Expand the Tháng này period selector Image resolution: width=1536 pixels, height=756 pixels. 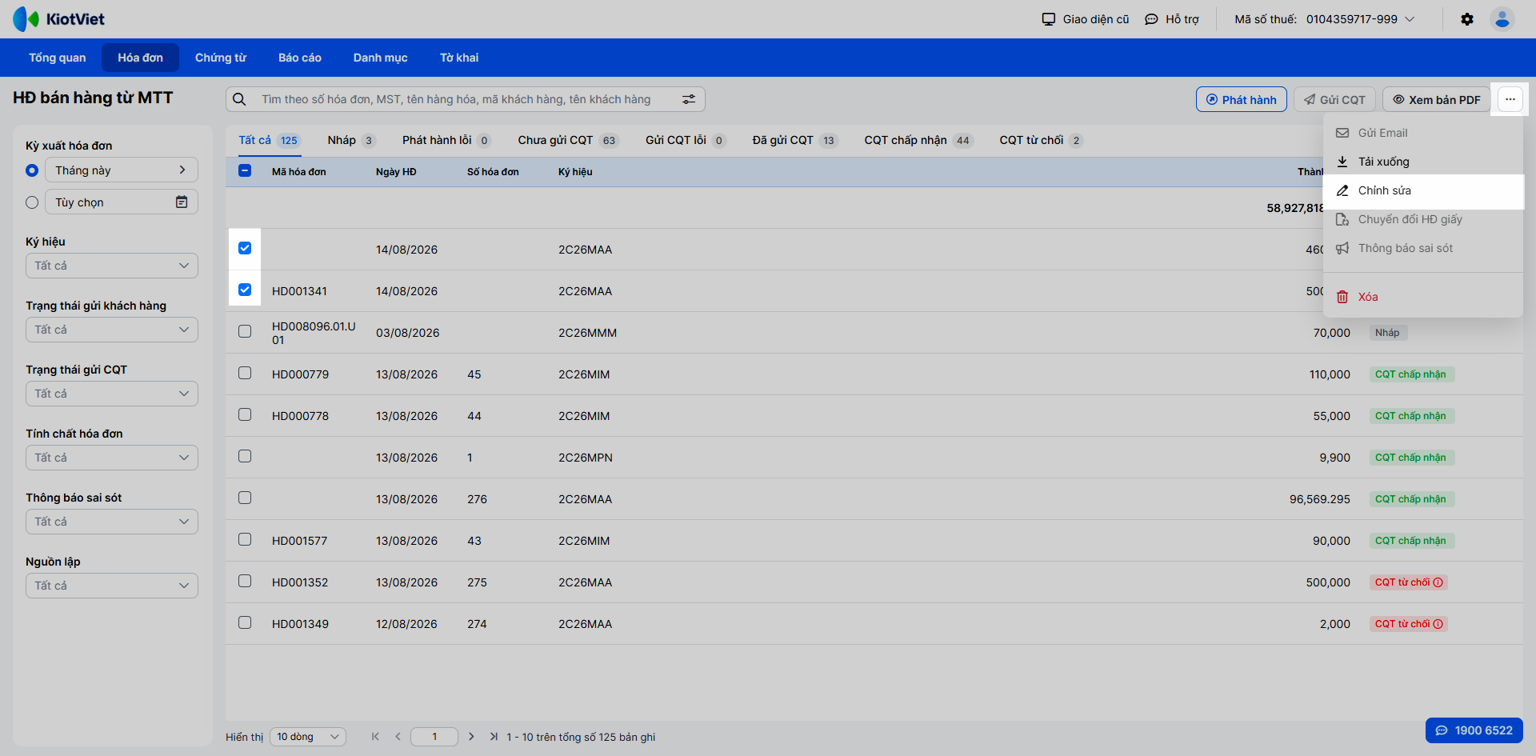(x=122, y=170)
